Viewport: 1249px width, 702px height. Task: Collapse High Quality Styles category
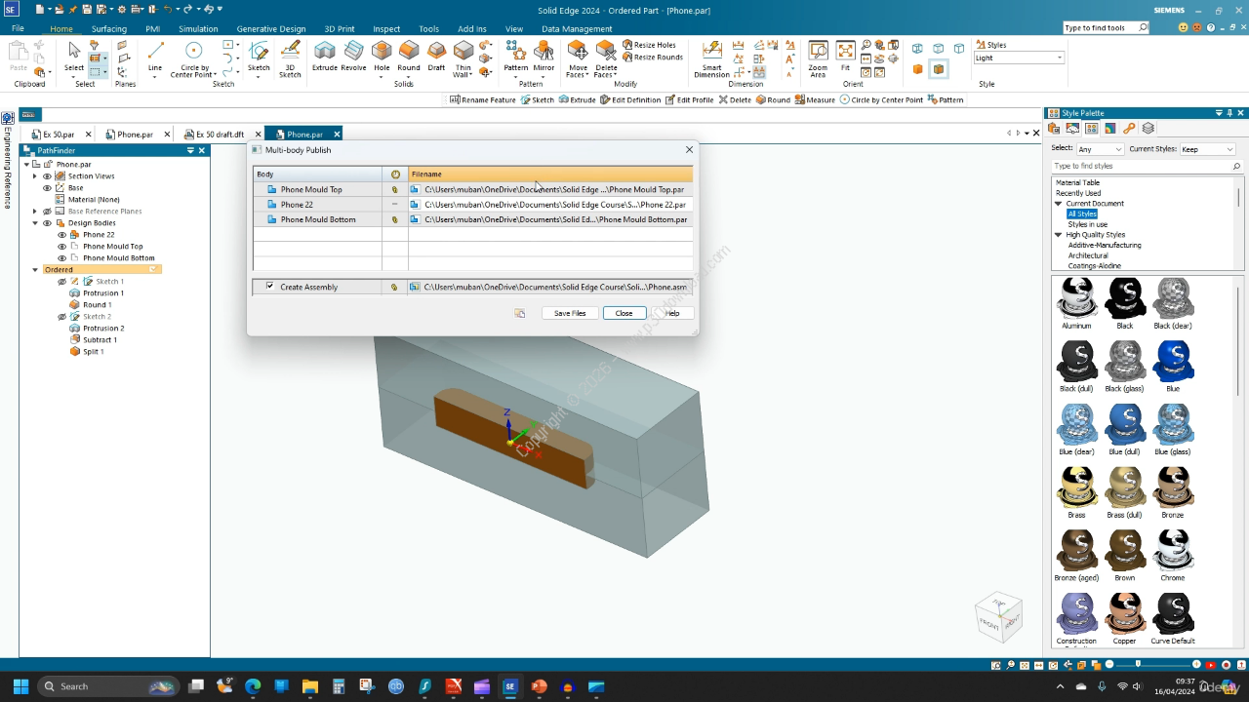[x=1059, y=235]
